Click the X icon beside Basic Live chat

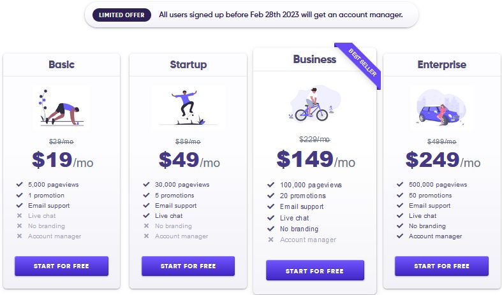[19, 215]
